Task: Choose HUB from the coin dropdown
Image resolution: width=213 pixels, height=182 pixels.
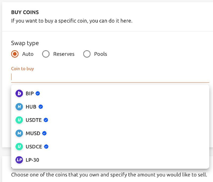Action: (x=110, y=107)
